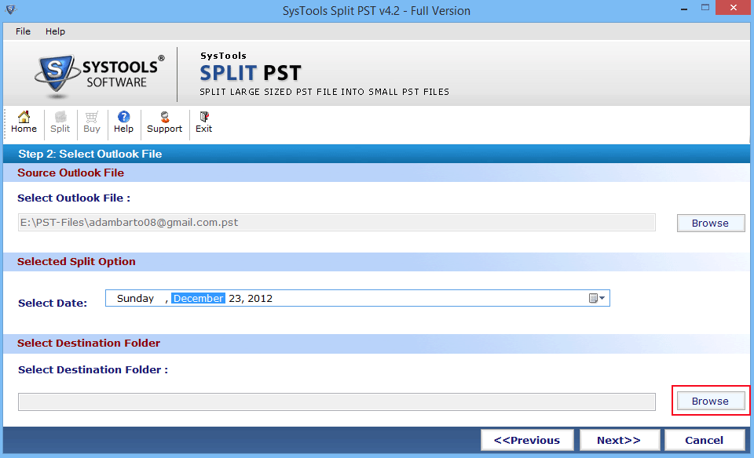
Task: Close the Split PST window
Action: pyautogui.click(x=734, y=8)
